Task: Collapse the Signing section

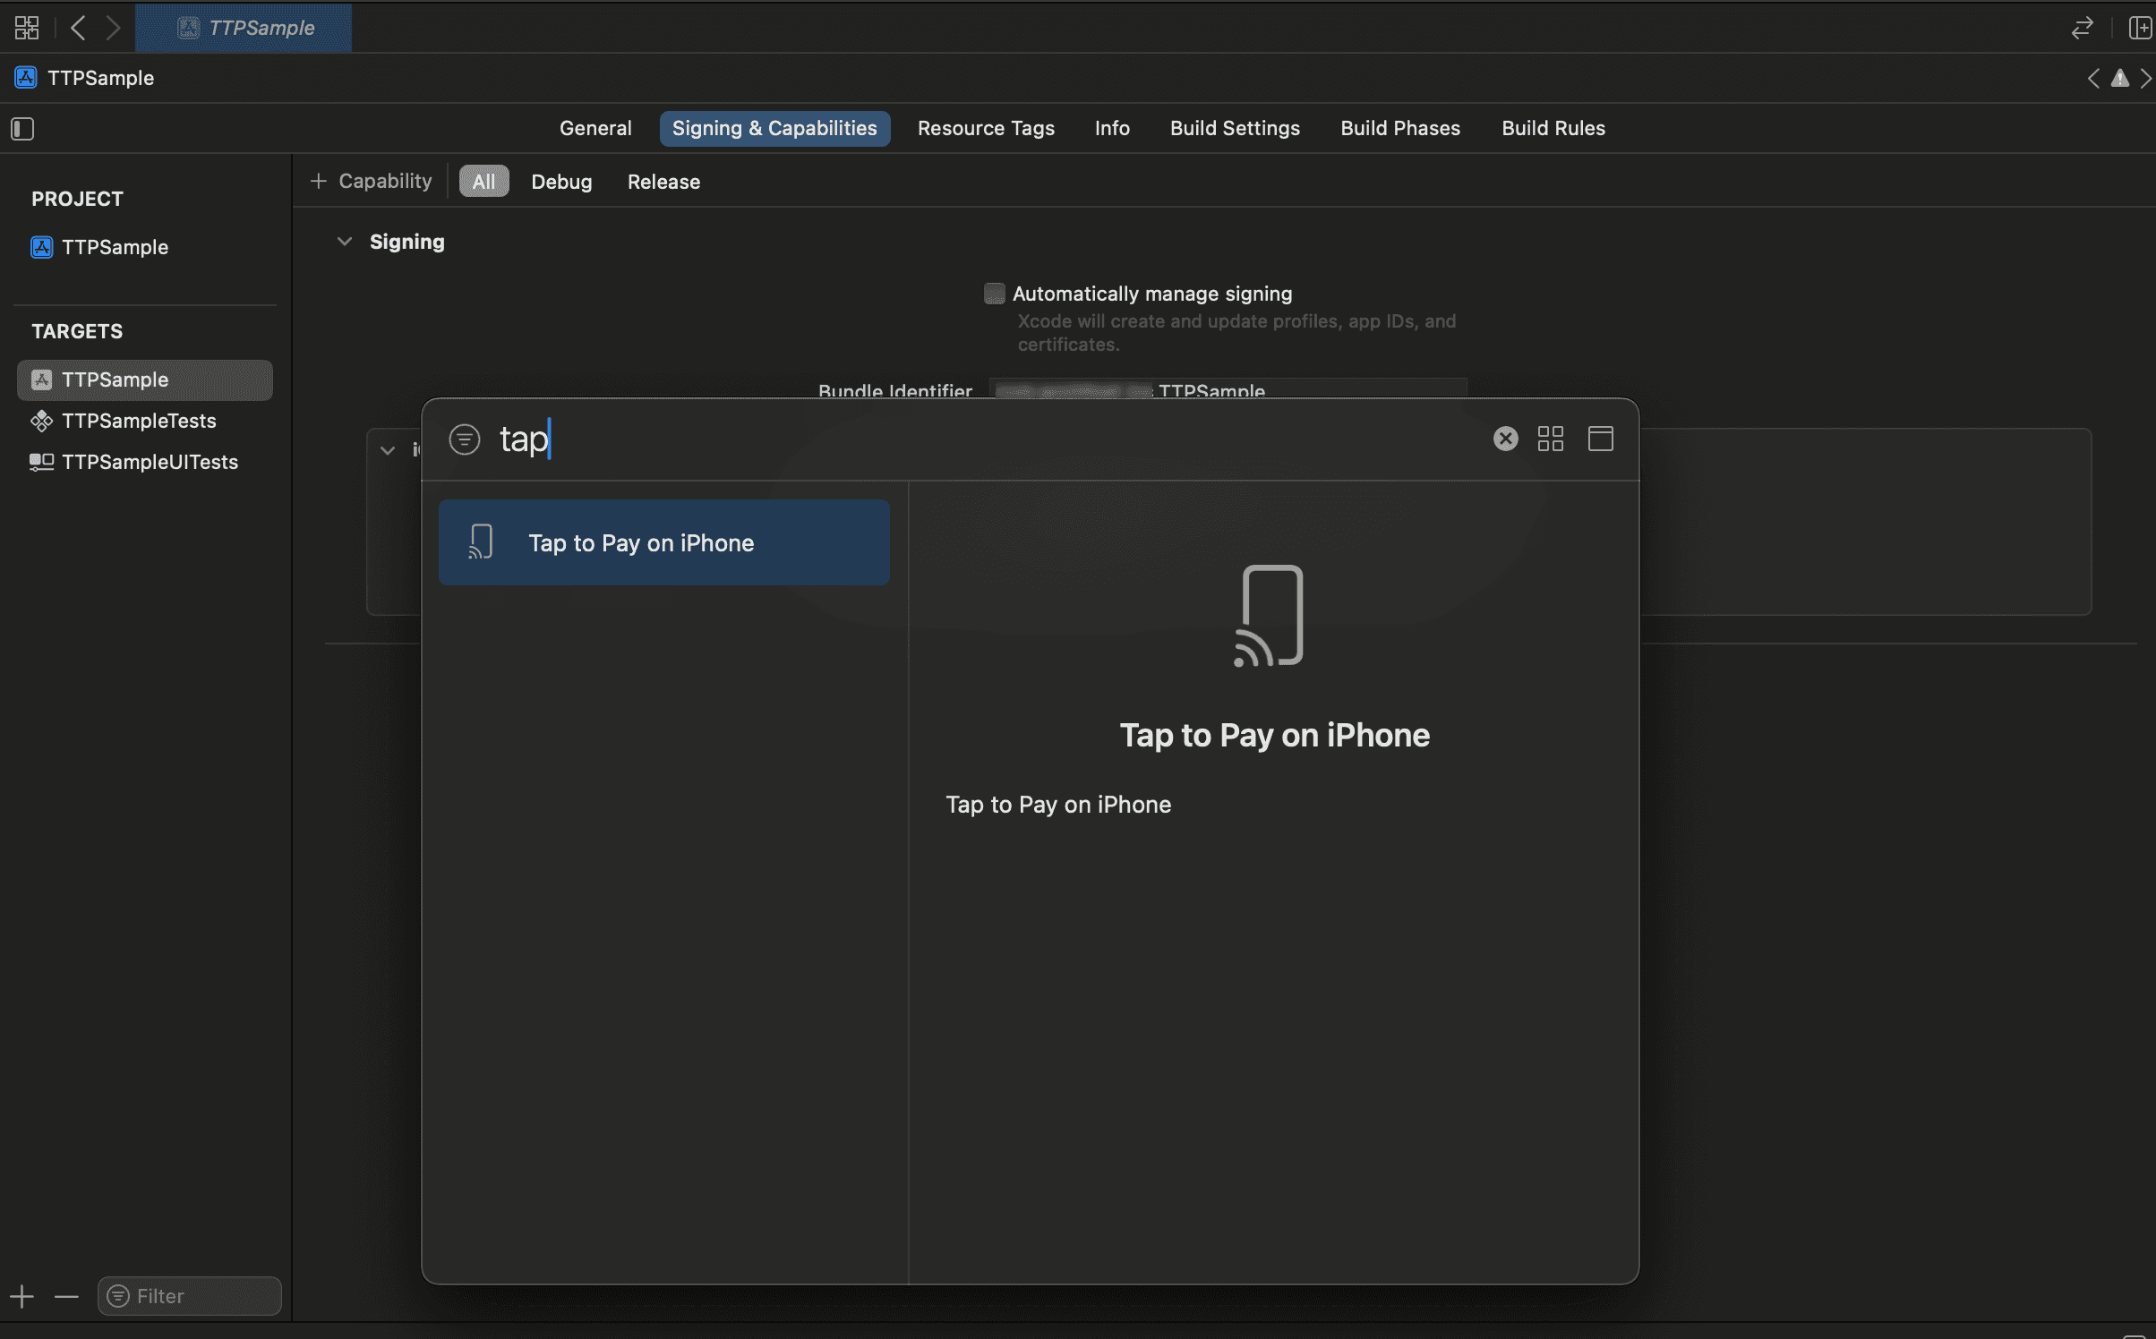Action: pos(345,242)
